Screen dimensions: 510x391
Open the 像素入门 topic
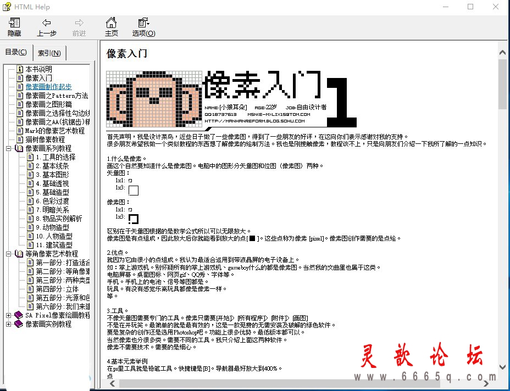coord(38,78)
